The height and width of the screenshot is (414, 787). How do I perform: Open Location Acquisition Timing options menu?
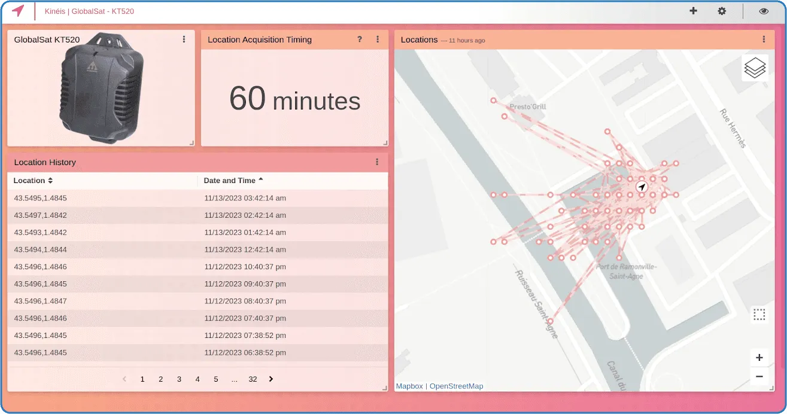378,39
